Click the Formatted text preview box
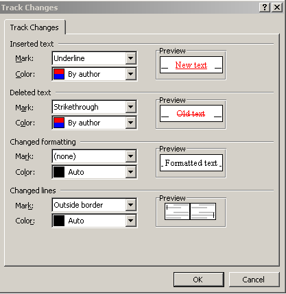Viewport: 286px width, 294px height. tap(191, 163)
